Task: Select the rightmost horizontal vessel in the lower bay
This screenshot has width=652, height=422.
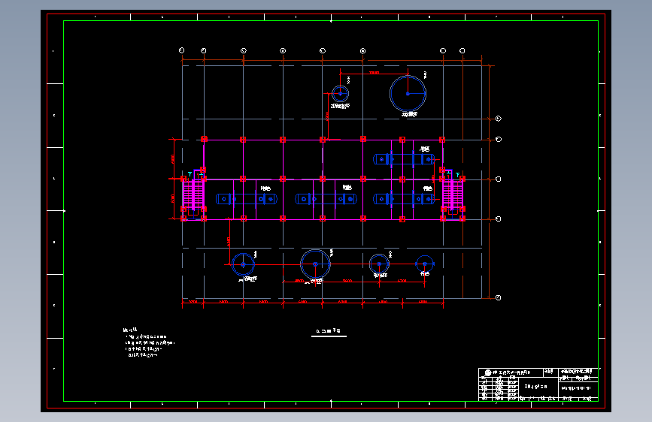Action: (x=404, y=199)
